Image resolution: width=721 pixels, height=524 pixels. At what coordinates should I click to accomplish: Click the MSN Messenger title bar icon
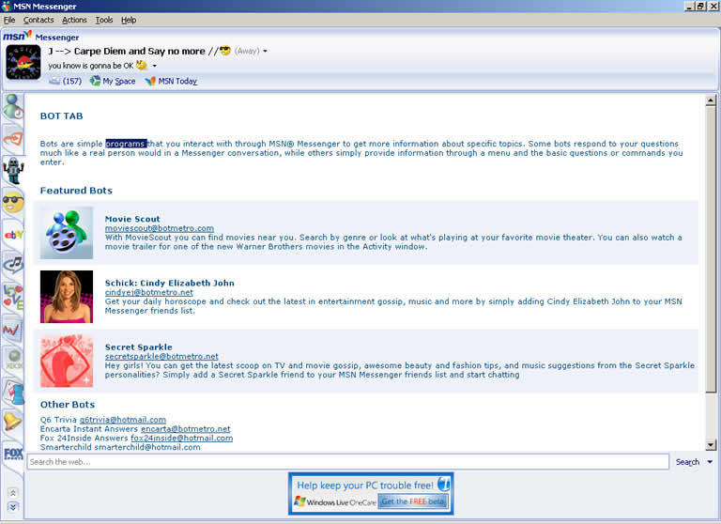(x=6, y=6)
